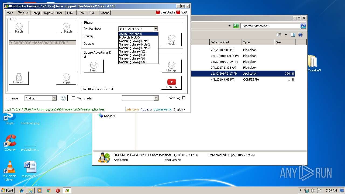Choose Samsung Galaxy Note 3 from the list
This screenshot has width=345, height=194.
click(138, 48)
